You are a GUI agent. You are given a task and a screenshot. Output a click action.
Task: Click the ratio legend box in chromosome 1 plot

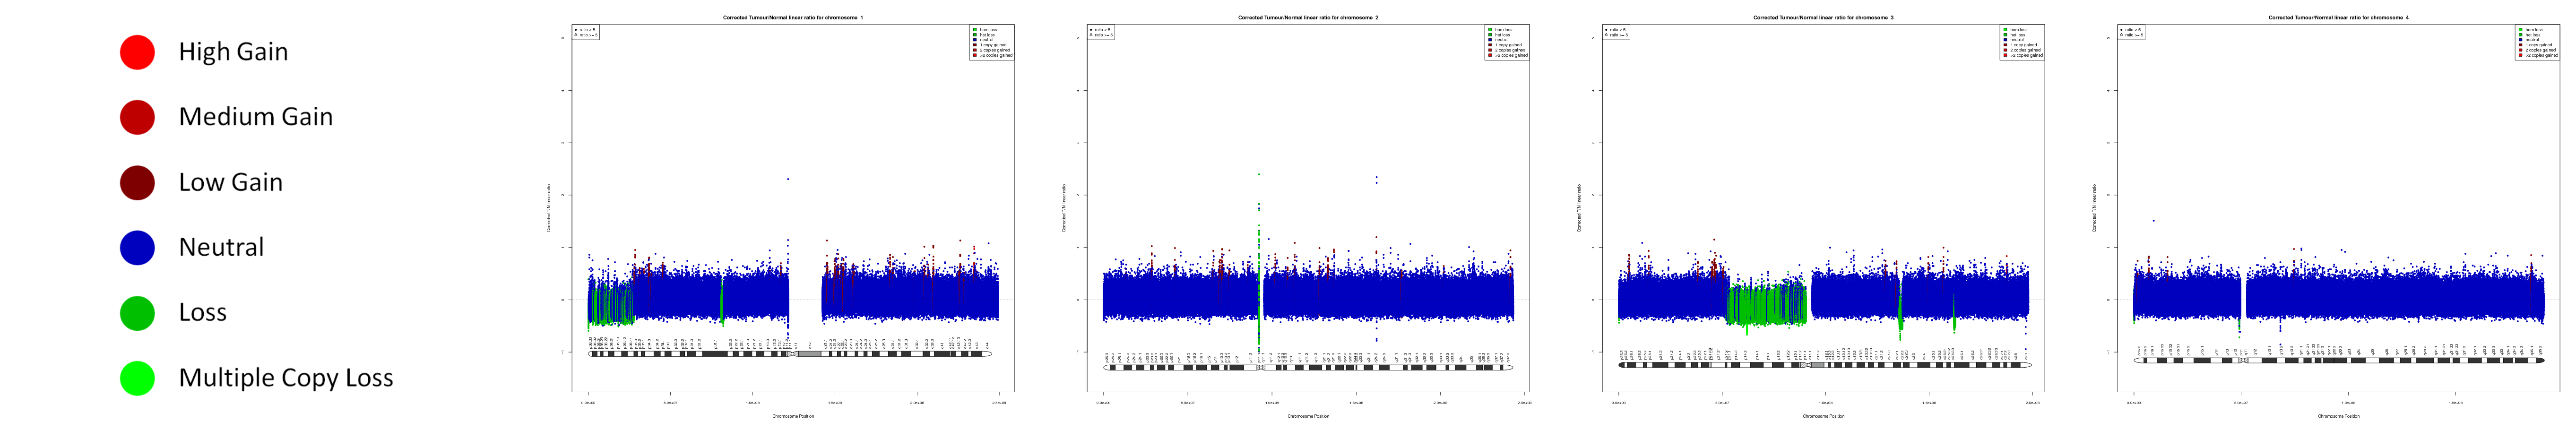coord(586,32)
